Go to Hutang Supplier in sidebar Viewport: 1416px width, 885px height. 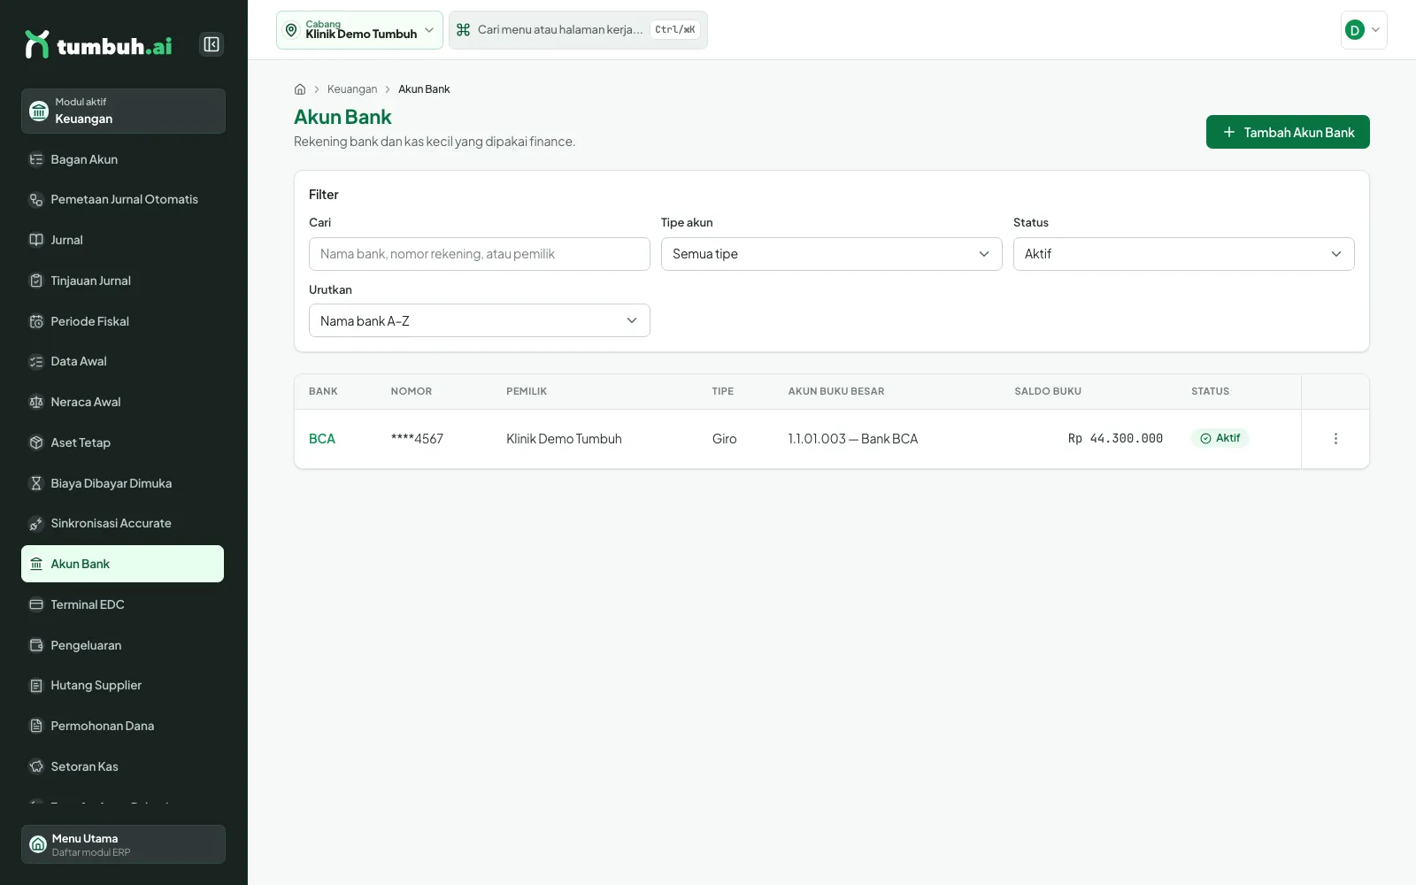122,685
